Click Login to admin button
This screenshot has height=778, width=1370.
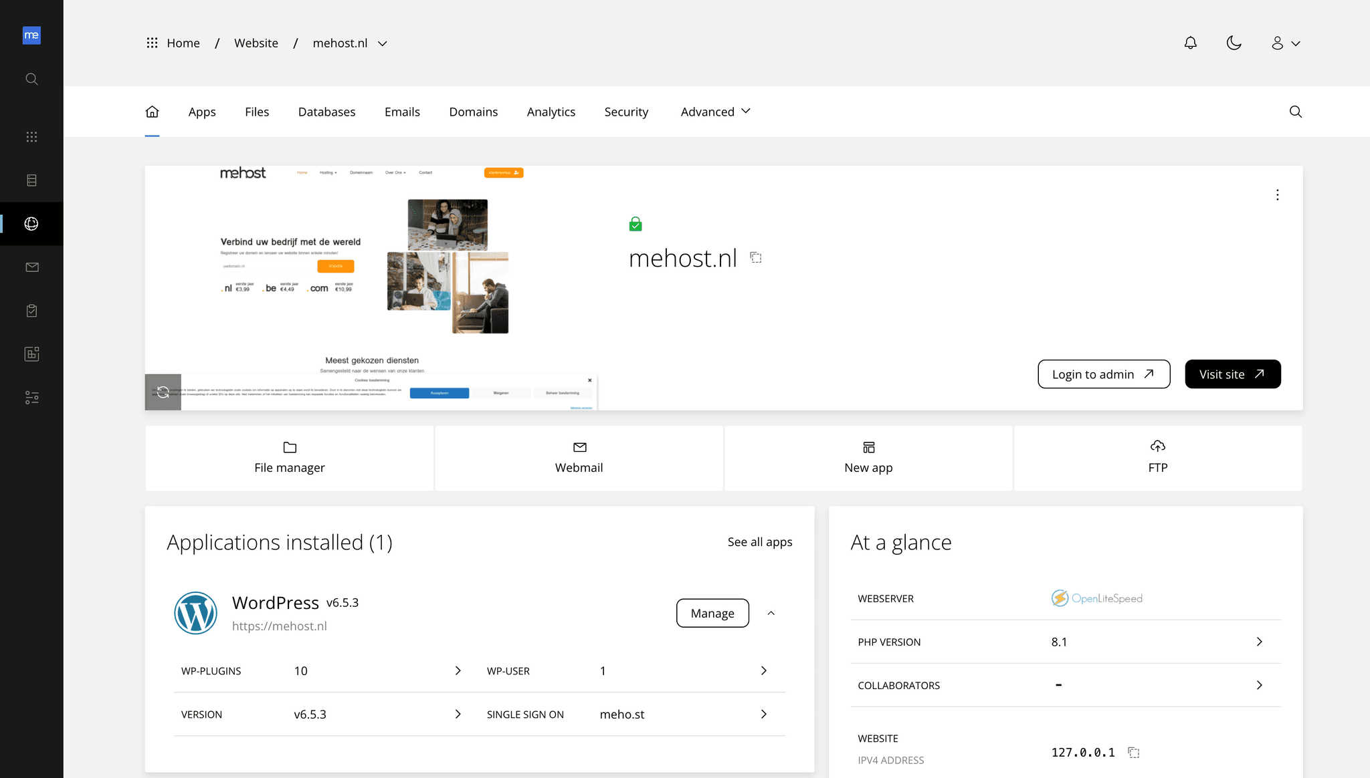click(1104, 374)
